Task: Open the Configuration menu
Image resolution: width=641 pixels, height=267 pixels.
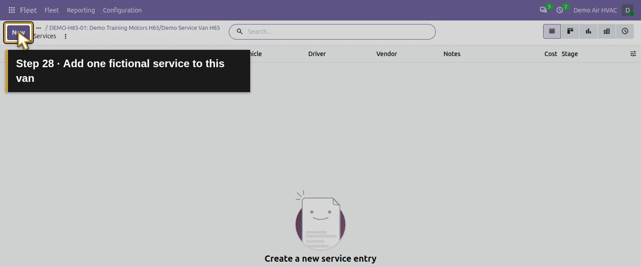Action: [x=122, y=10]
